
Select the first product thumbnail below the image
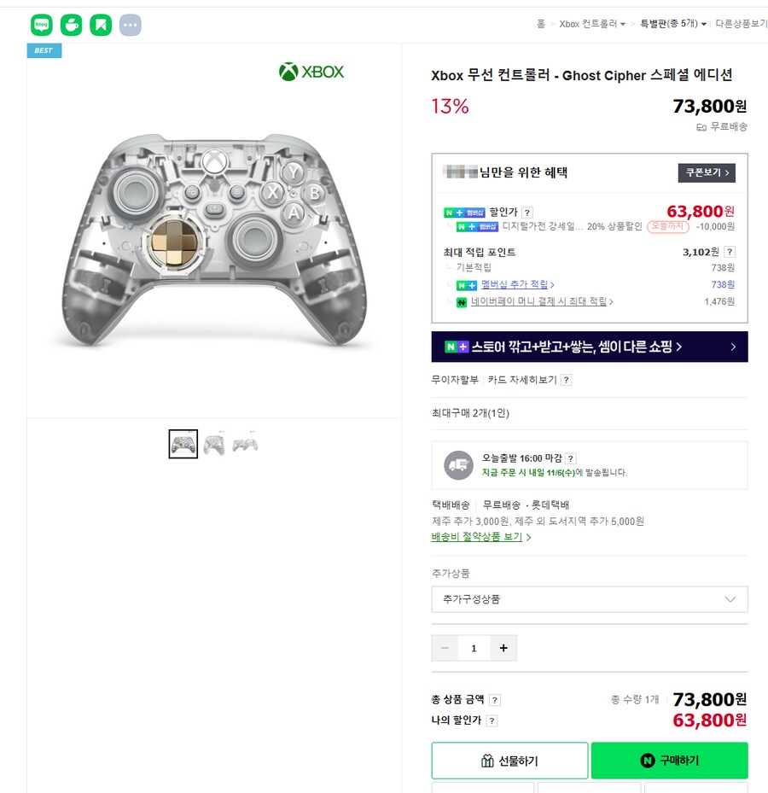tap(183, 443)
